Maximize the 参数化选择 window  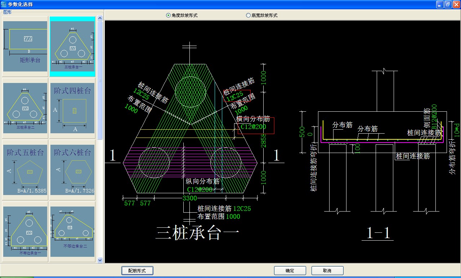(448, 4)
